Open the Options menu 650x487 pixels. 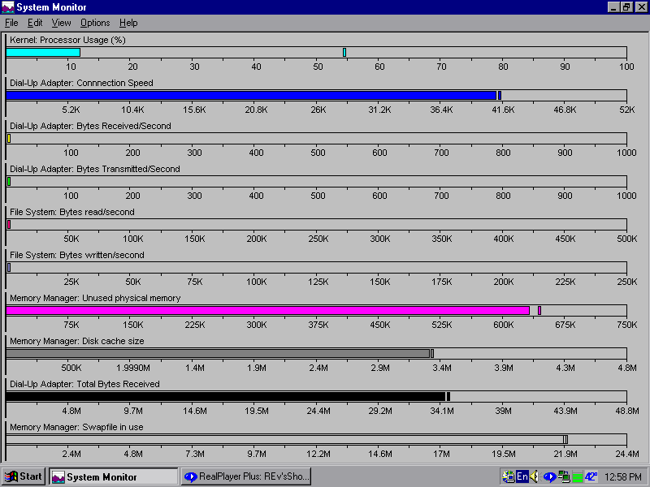(95, 23)
